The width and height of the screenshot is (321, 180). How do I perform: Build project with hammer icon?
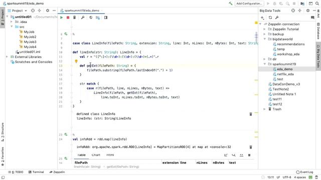231,3
